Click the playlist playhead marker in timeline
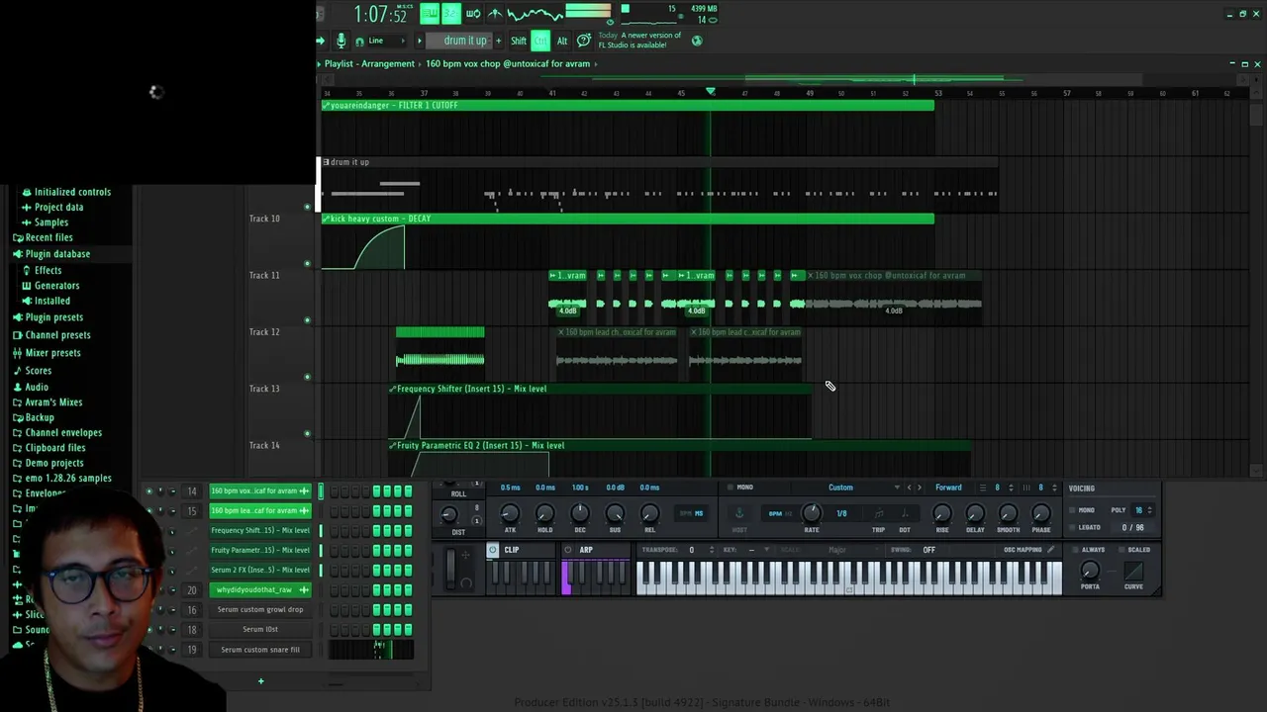This screenshot has height=712, width=1267. pyautogui.click(x=710, y=92)
